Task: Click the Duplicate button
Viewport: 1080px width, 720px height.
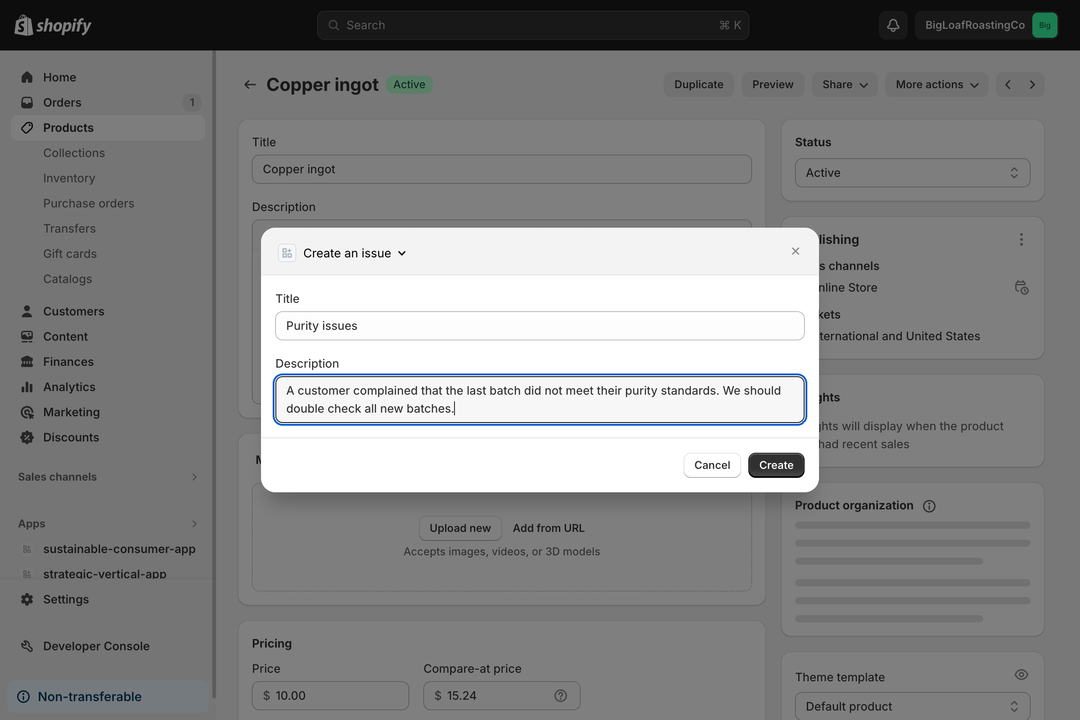Action: click(x=698, y=85)
